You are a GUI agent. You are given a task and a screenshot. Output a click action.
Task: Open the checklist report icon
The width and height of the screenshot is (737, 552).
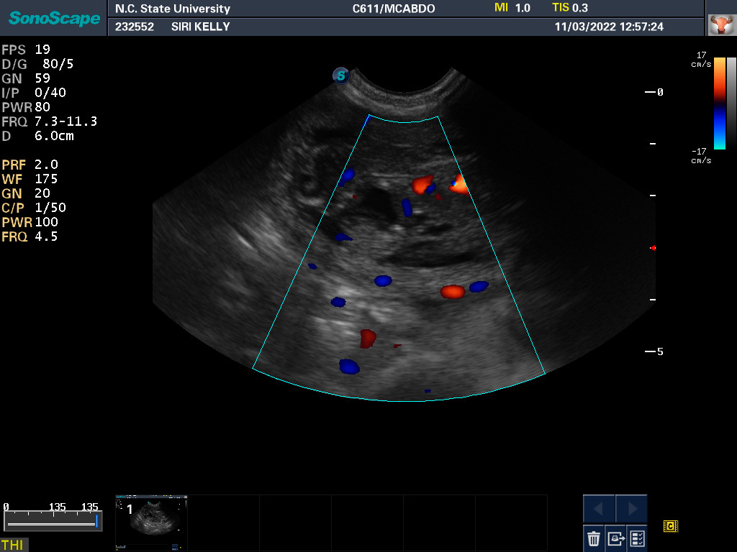(x=637, y=538)
